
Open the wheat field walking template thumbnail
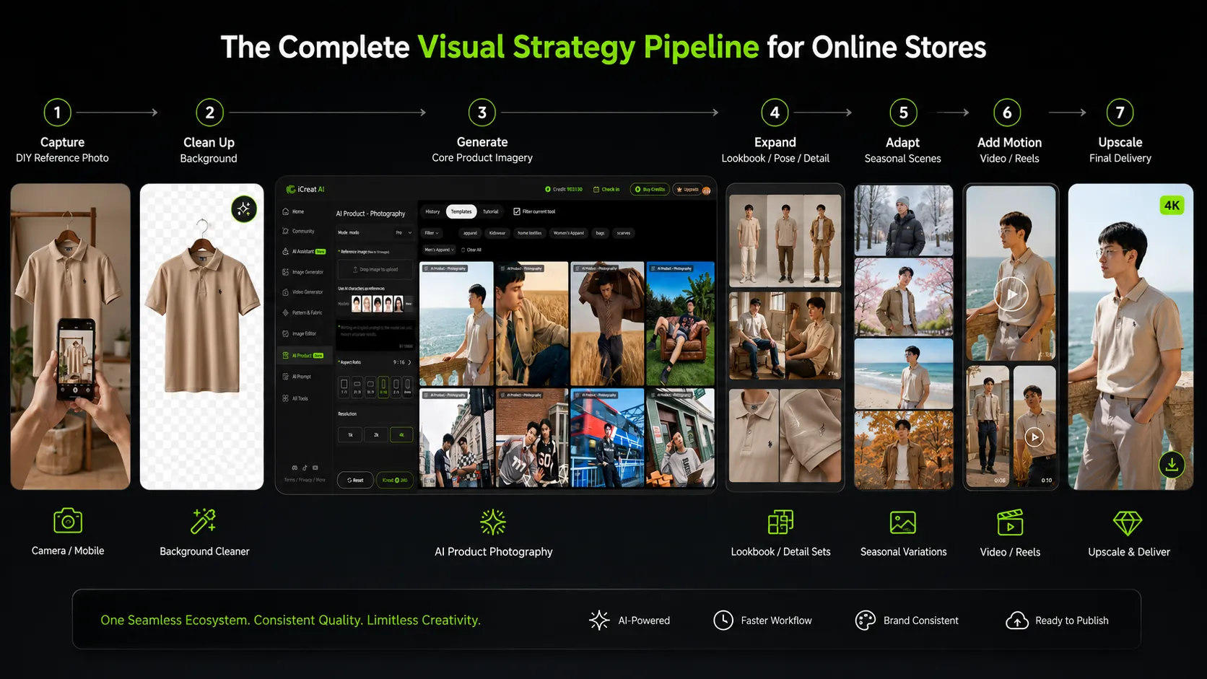(608, 323)
